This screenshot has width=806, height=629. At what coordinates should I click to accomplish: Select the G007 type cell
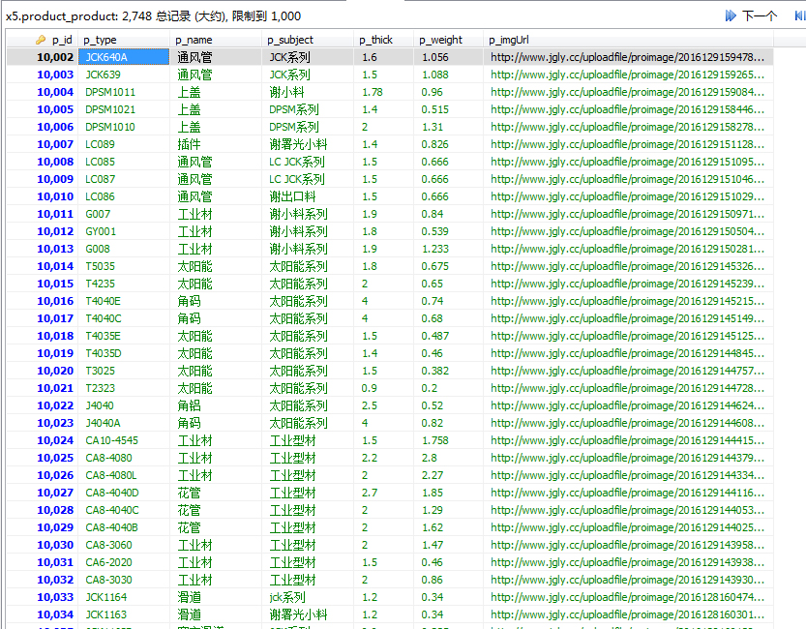pyautogui.click(x=124, y=214)
